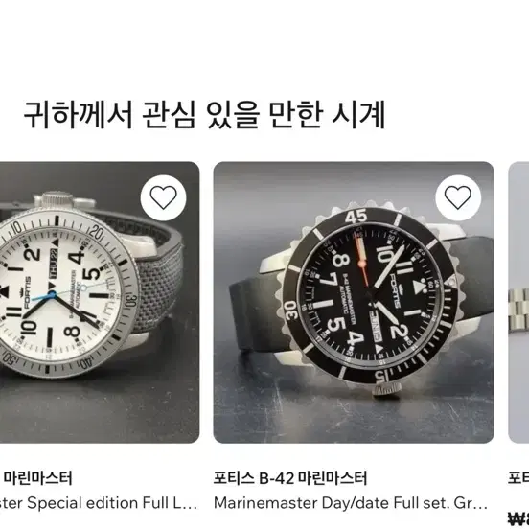Tap the heart on the black Marinemaster
The width and height of the screenshot is (529, 529).
pos(458,197)
